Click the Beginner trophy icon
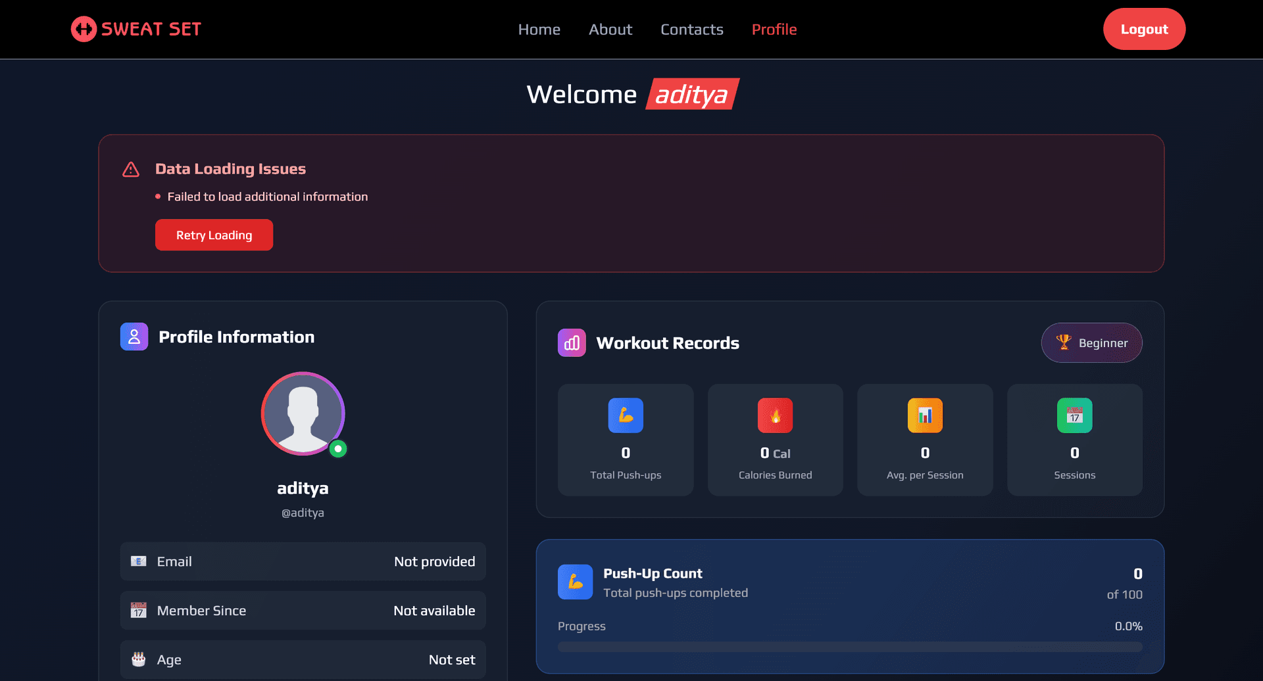 click(x=1063, y=342)
